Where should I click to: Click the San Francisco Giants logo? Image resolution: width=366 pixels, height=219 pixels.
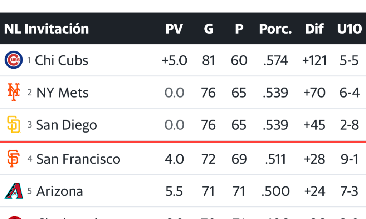[14, 159]
